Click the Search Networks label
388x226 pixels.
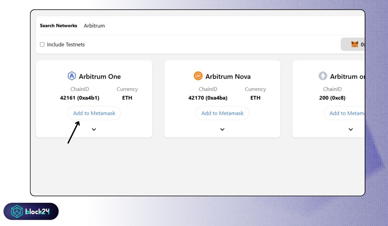tap(59, 26)
